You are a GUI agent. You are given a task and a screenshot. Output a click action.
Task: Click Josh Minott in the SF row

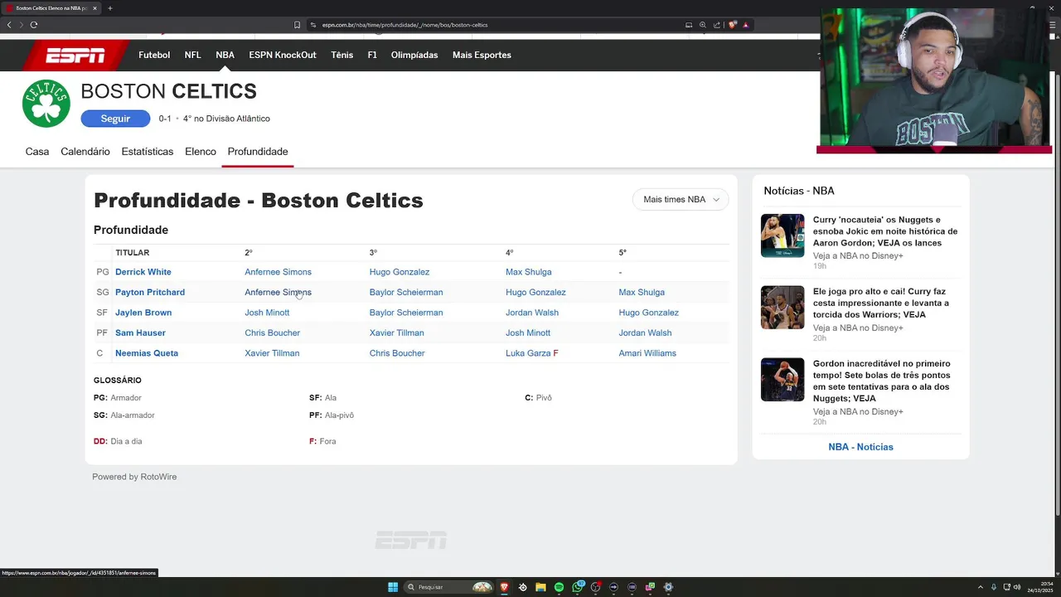tap(267, 313)
